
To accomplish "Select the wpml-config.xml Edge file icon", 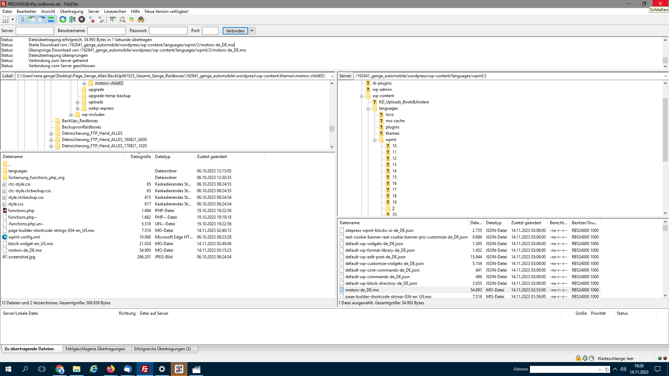I will (5, 237).
